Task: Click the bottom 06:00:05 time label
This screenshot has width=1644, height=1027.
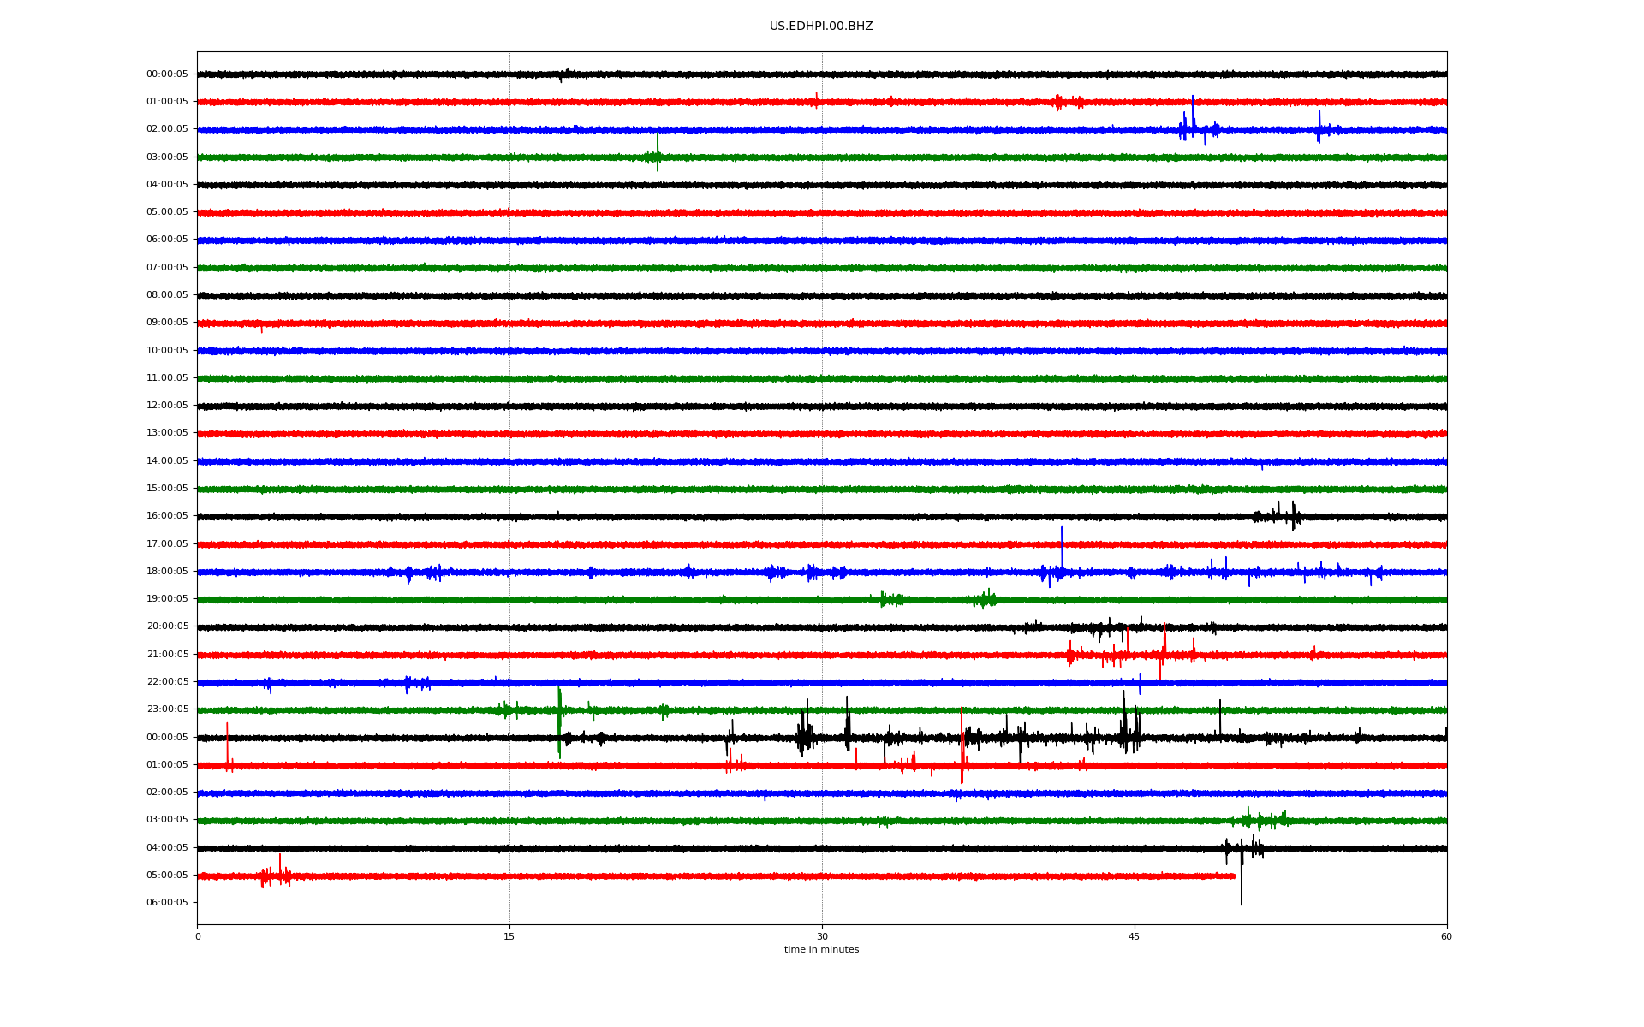Action: coord(167,903)
